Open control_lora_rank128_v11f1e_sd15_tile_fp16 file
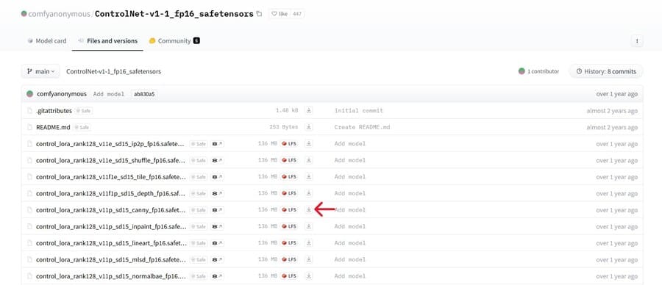Image resolution: width=662 pixels, height=285 pixels. [x=110, y=176]
